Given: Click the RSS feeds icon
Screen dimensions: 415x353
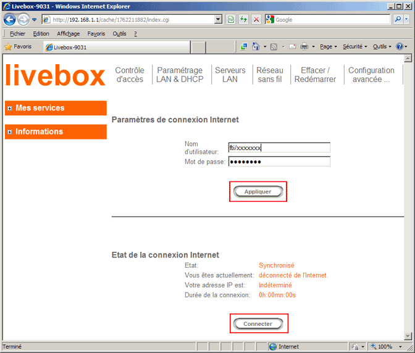Looking at the screenshot, I should (x=274, y=47).
